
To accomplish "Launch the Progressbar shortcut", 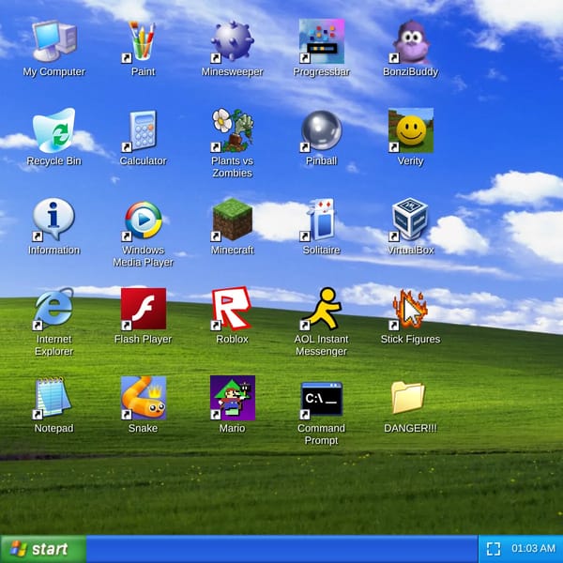I will tap(321, 41).
